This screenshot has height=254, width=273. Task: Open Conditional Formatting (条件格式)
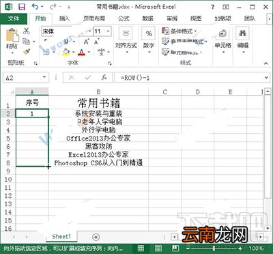(x=179, y=31)
